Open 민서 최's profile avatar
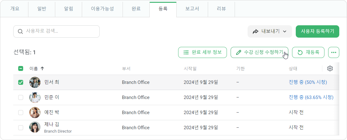This screenshot has width=347, height=140. click(35, 82)
